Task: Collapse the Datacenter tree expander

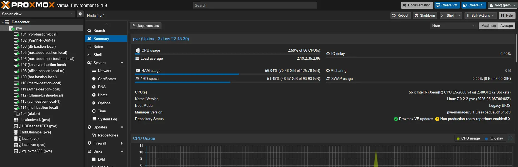Action: tap(3, 22)
